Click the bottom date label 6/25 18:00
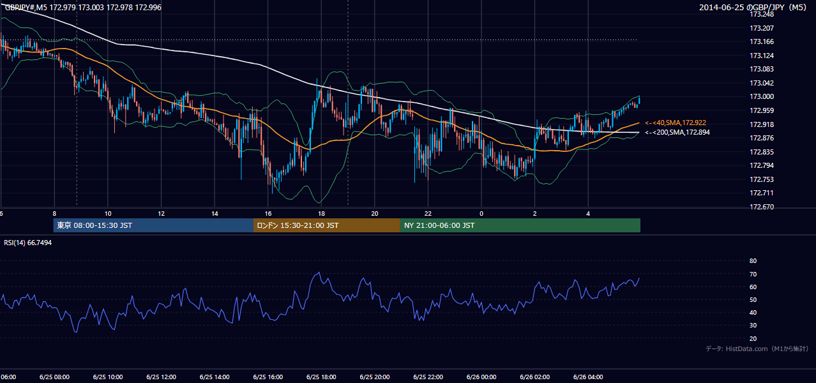 pyautogui.click(x=321, y=377)
